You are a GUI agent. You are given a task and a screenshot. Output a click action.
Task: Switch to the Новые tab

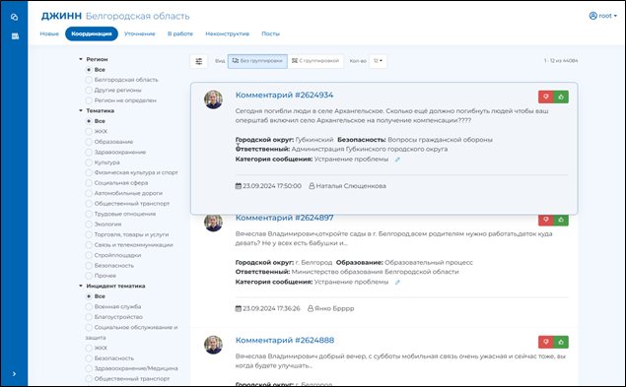49,33
